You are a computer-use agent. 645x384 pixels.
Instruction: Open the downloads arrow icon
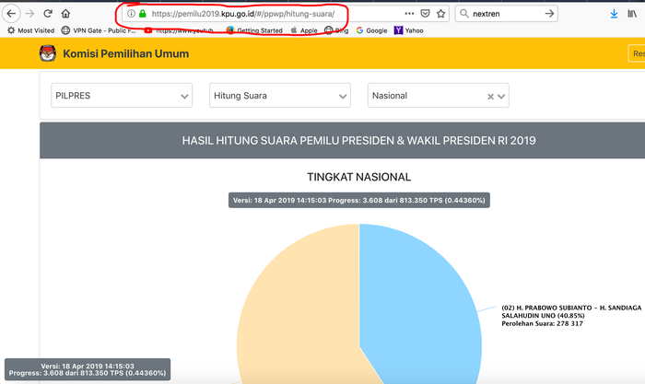pyautogui.click(x=614, y=14)
